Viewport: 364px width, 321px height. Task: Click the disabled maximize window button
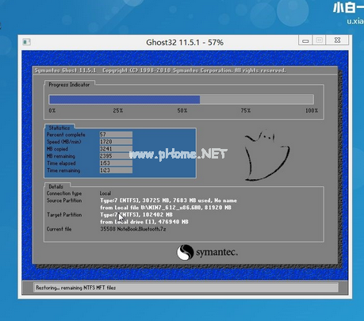[x=320, y=40]
